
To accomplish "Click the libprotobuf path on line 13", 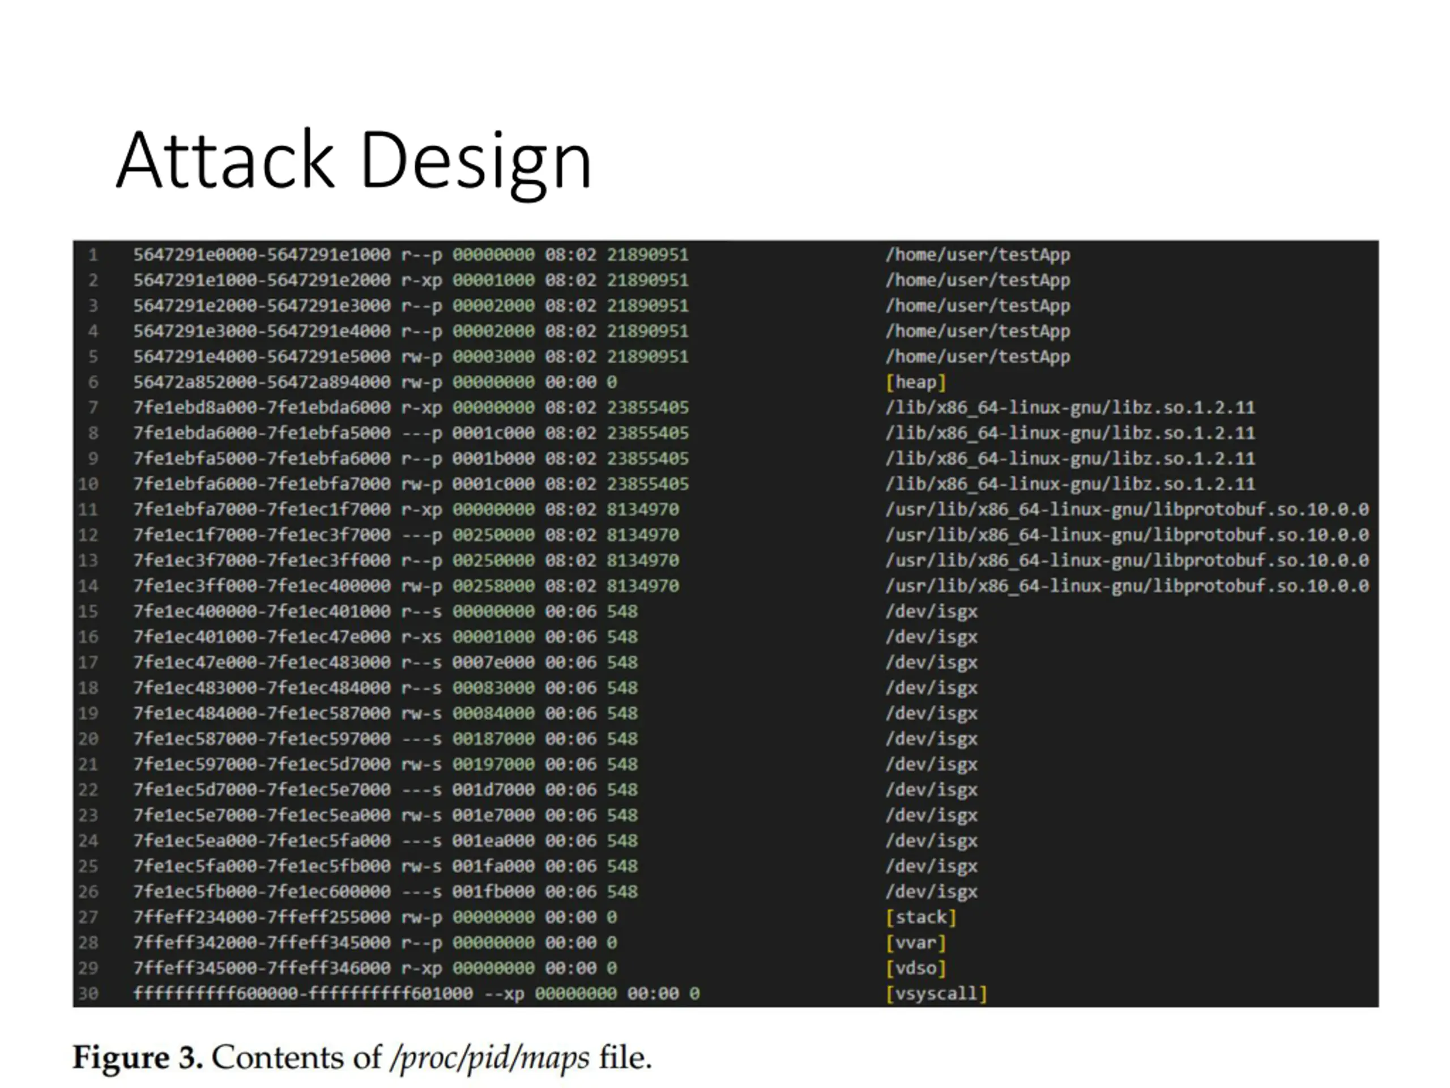I will 1128,560.
